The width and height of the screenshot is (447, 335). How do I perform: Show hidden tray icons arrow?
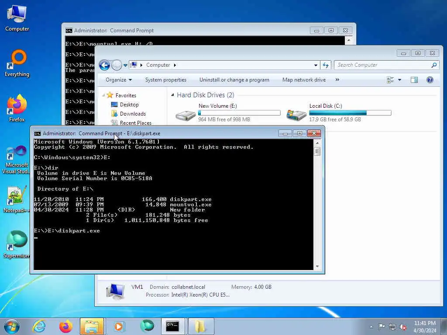coord(371,327)
